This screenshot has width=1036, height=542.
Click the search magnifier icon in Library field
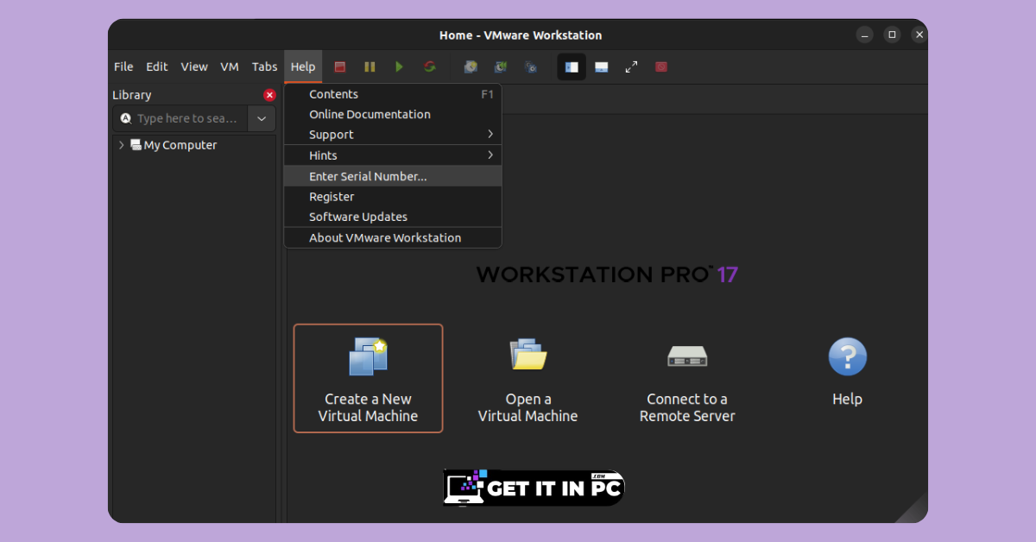(x=126, y=118)
